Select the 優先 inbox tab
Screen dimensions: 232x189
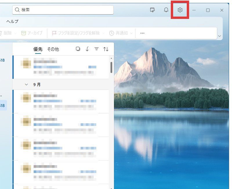tap(38, 49)
